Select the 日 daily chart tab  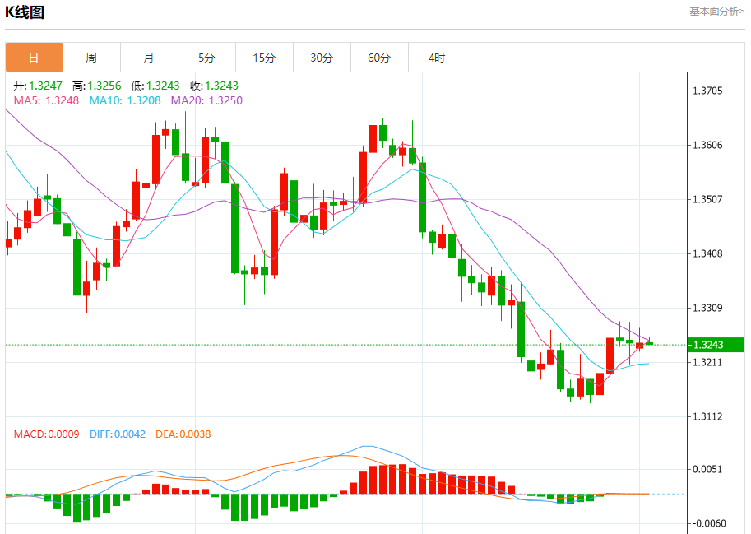pyautogui.click(x=34, y=58)
